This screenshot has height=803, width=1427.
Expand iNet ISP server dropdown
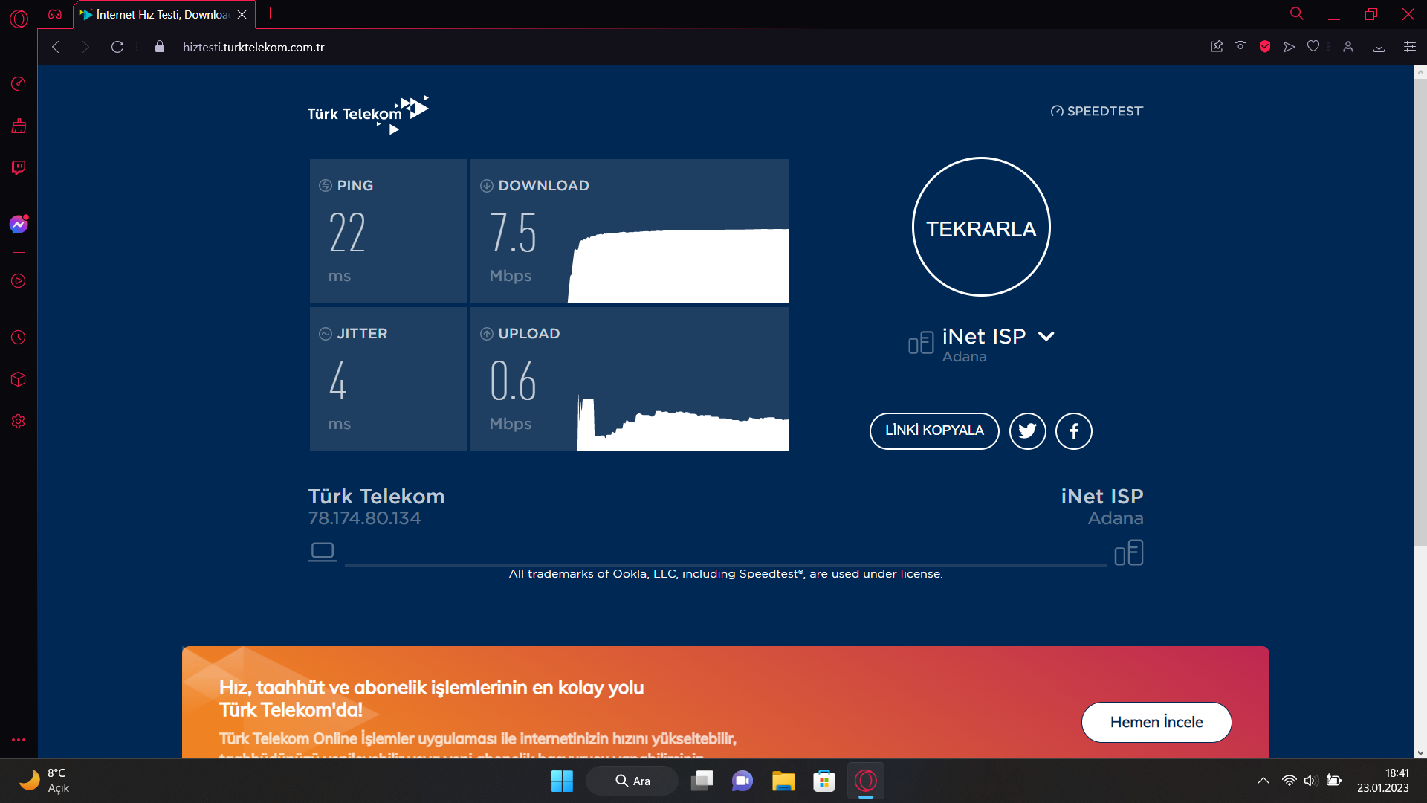(x=1046, y=336)
